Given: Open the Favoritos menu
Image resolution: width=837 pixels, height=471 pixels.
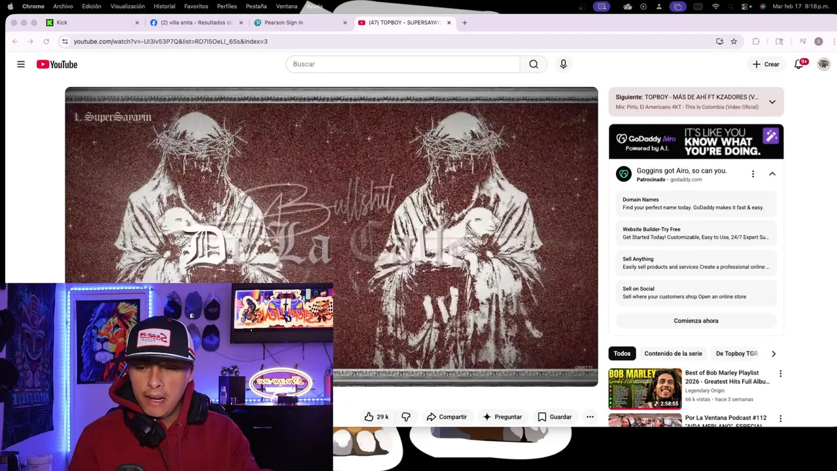Looking at the screenshot, I should point(196,7).
